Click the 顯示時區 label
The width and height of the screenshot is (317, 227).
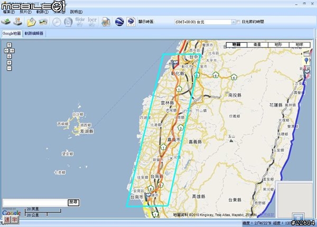point(146,22)
